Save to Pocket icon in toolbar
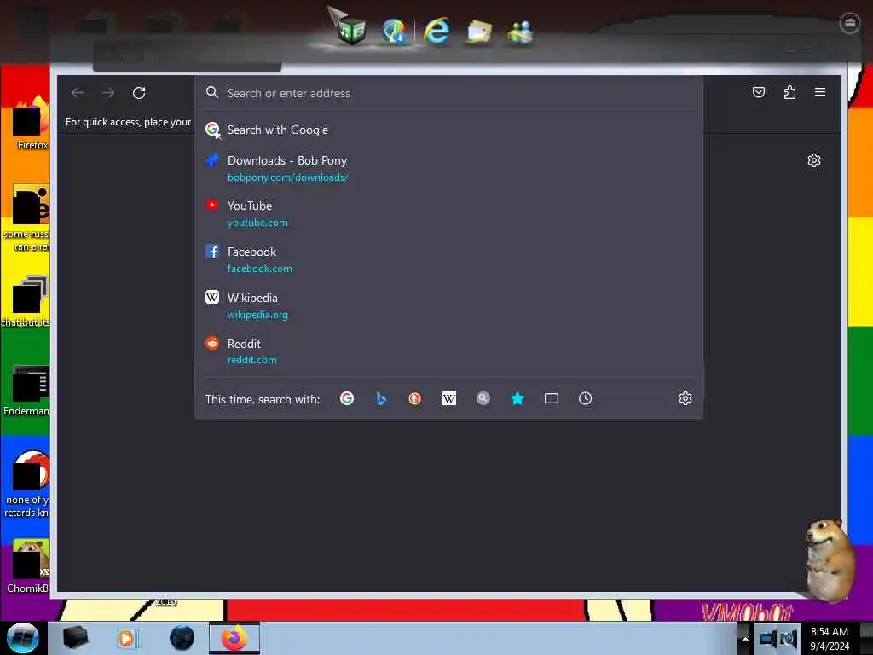This screenshot has height=655, width=873. tap(758, 92)
